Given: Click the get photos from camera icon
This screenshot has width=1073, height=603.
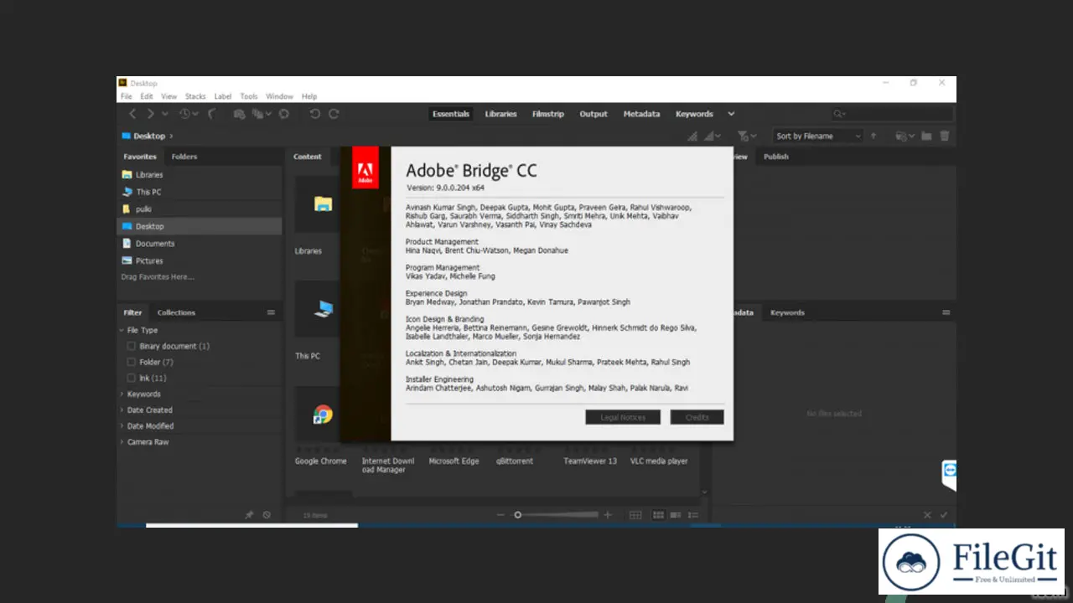Looking at the screenshot, I should (240, 114).
